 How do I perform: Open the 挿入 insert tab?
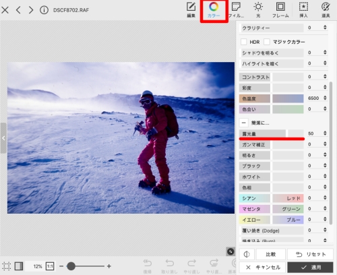[303, 9]
